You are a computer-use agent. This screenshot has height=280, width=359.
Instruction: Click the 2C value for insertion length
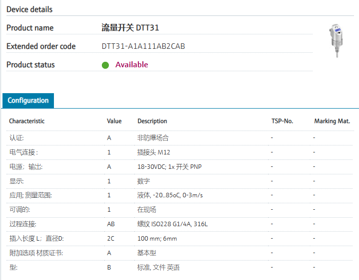click(x=110, y=239)
